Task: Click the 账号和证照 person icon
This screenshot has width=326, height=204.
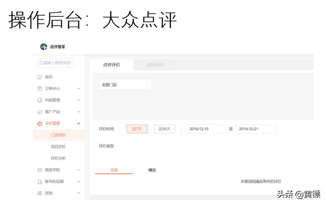Action: (40, 181)
